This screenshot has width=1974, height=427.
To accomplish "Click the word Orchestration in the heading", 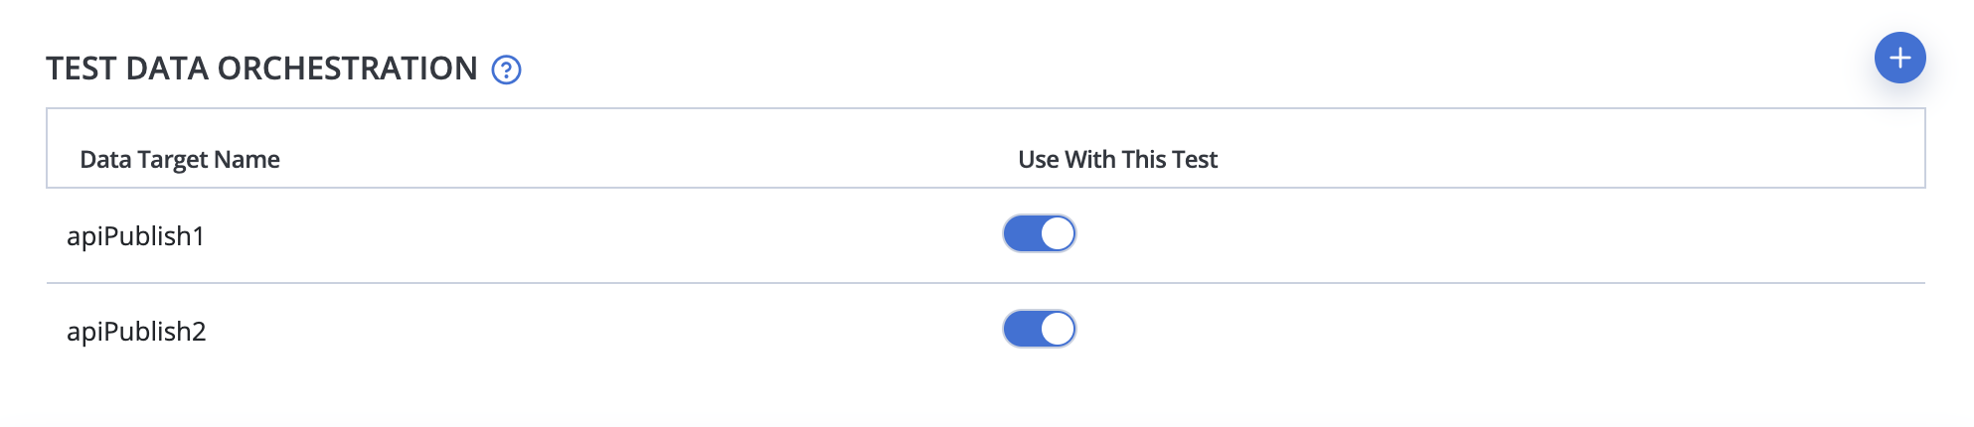I will pos(347,69).
